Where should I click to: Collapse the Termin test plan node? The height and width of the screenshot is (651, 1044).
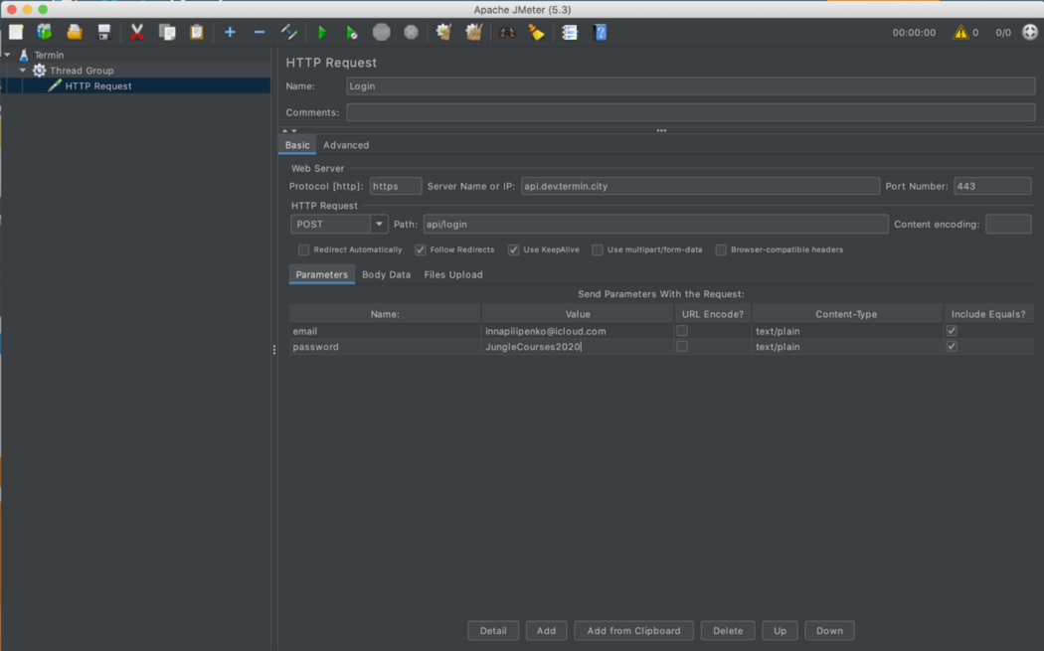click(8, 55)
